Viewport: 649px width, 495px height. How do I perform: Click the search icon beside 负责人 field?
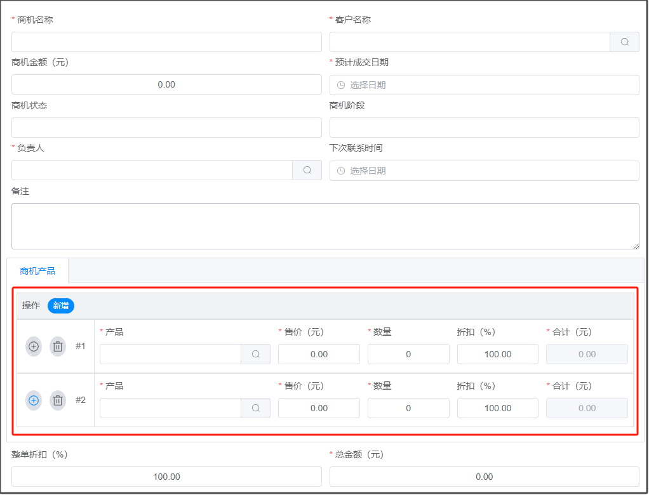click(307, 170)
